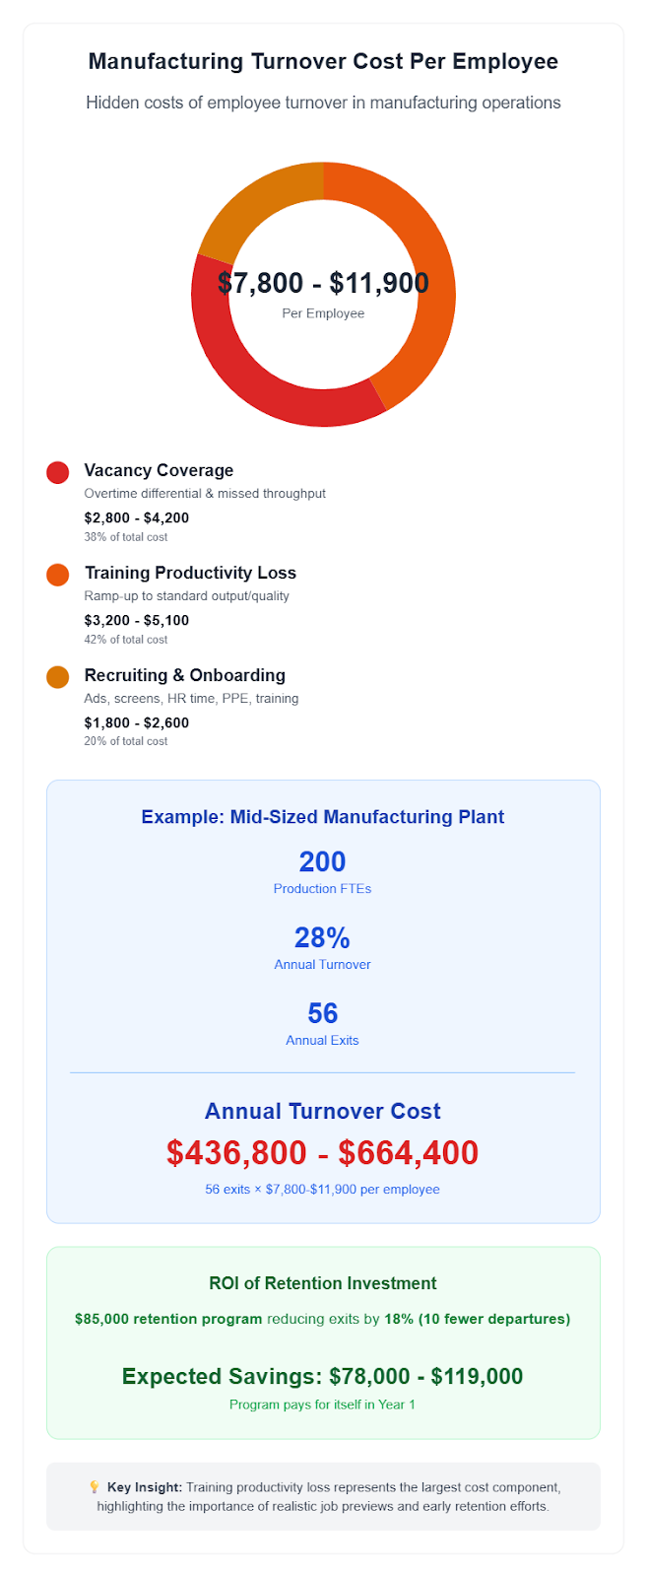The width and height of the screenshot is (647, 1577).
Task: Click the $7,800 - $11,900 center total
Action: pos(323,284)
